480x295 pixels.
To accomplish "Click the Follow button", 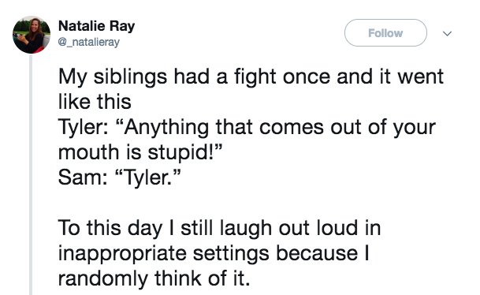I will (x=385, y=33).
